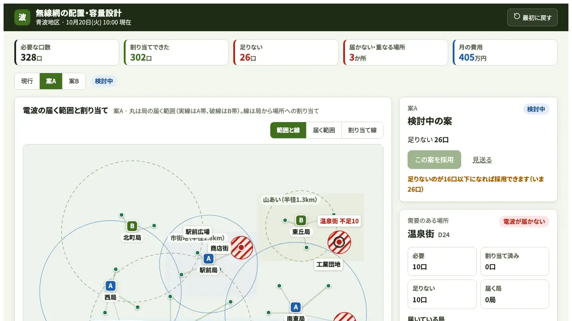This screenshot has width=572, height=321.
Task: Click the 無線網の配置・容量設計 app title
Action: [x=79, y=13]
